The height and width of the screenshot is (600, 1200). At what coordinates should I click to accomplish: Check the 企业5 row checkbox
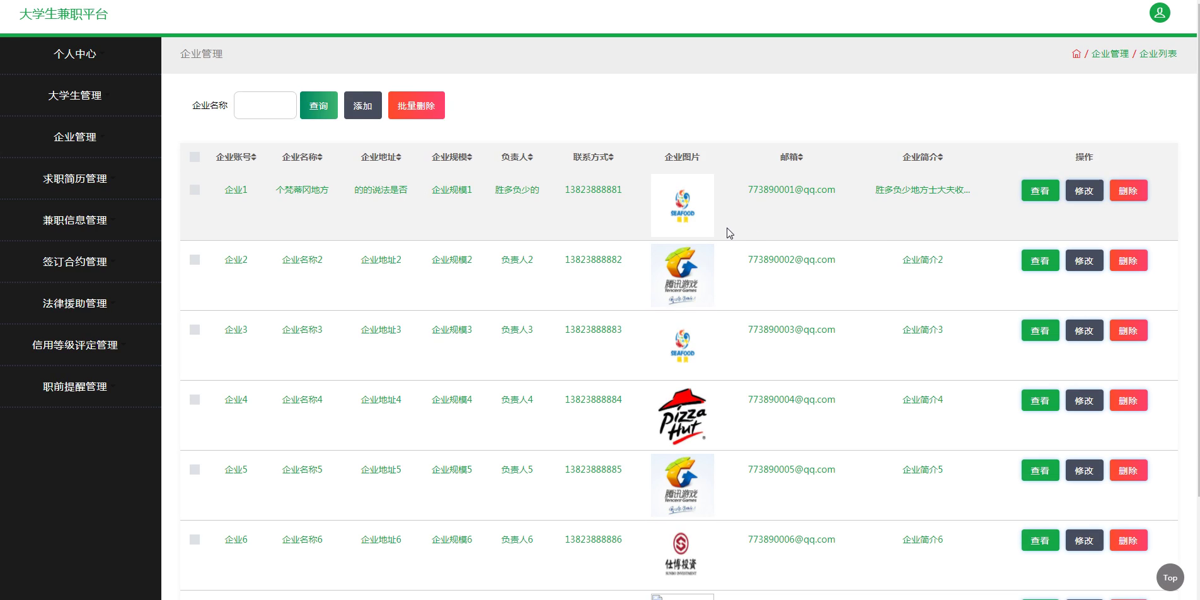(195, 470)
